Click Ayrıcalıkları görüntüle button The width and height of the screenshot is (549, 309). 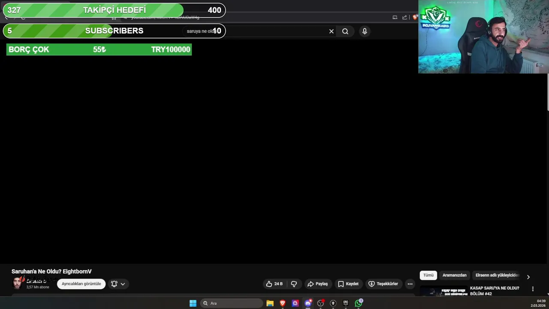81,284
